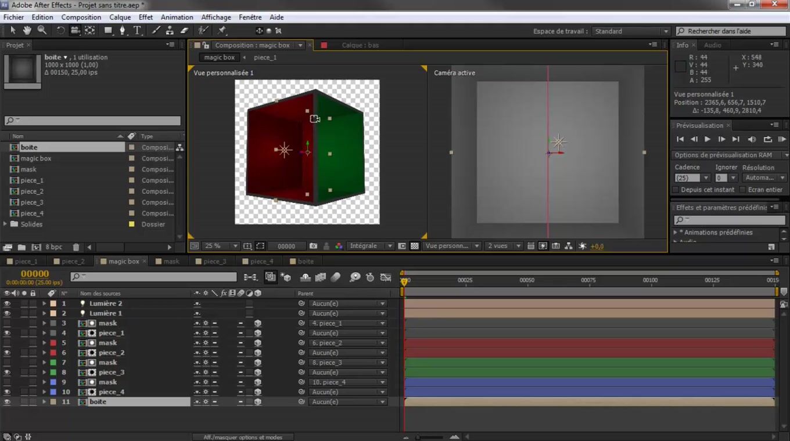Toggle visibility of boite layer
Viewport: 790px width, 441px height.
point(7,402)
